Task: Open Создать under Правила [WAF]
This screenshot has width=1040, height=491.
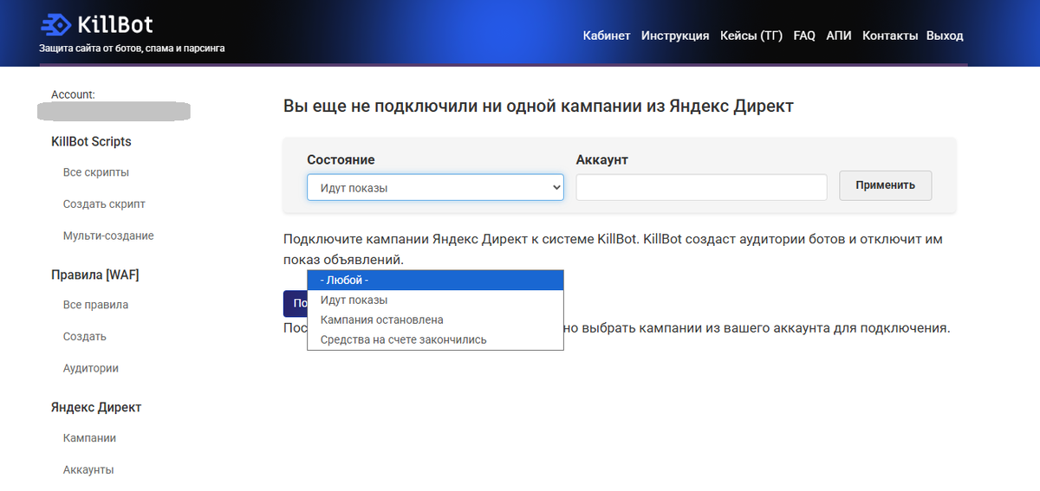Action: pyautogui.click(x=85, y=337)
